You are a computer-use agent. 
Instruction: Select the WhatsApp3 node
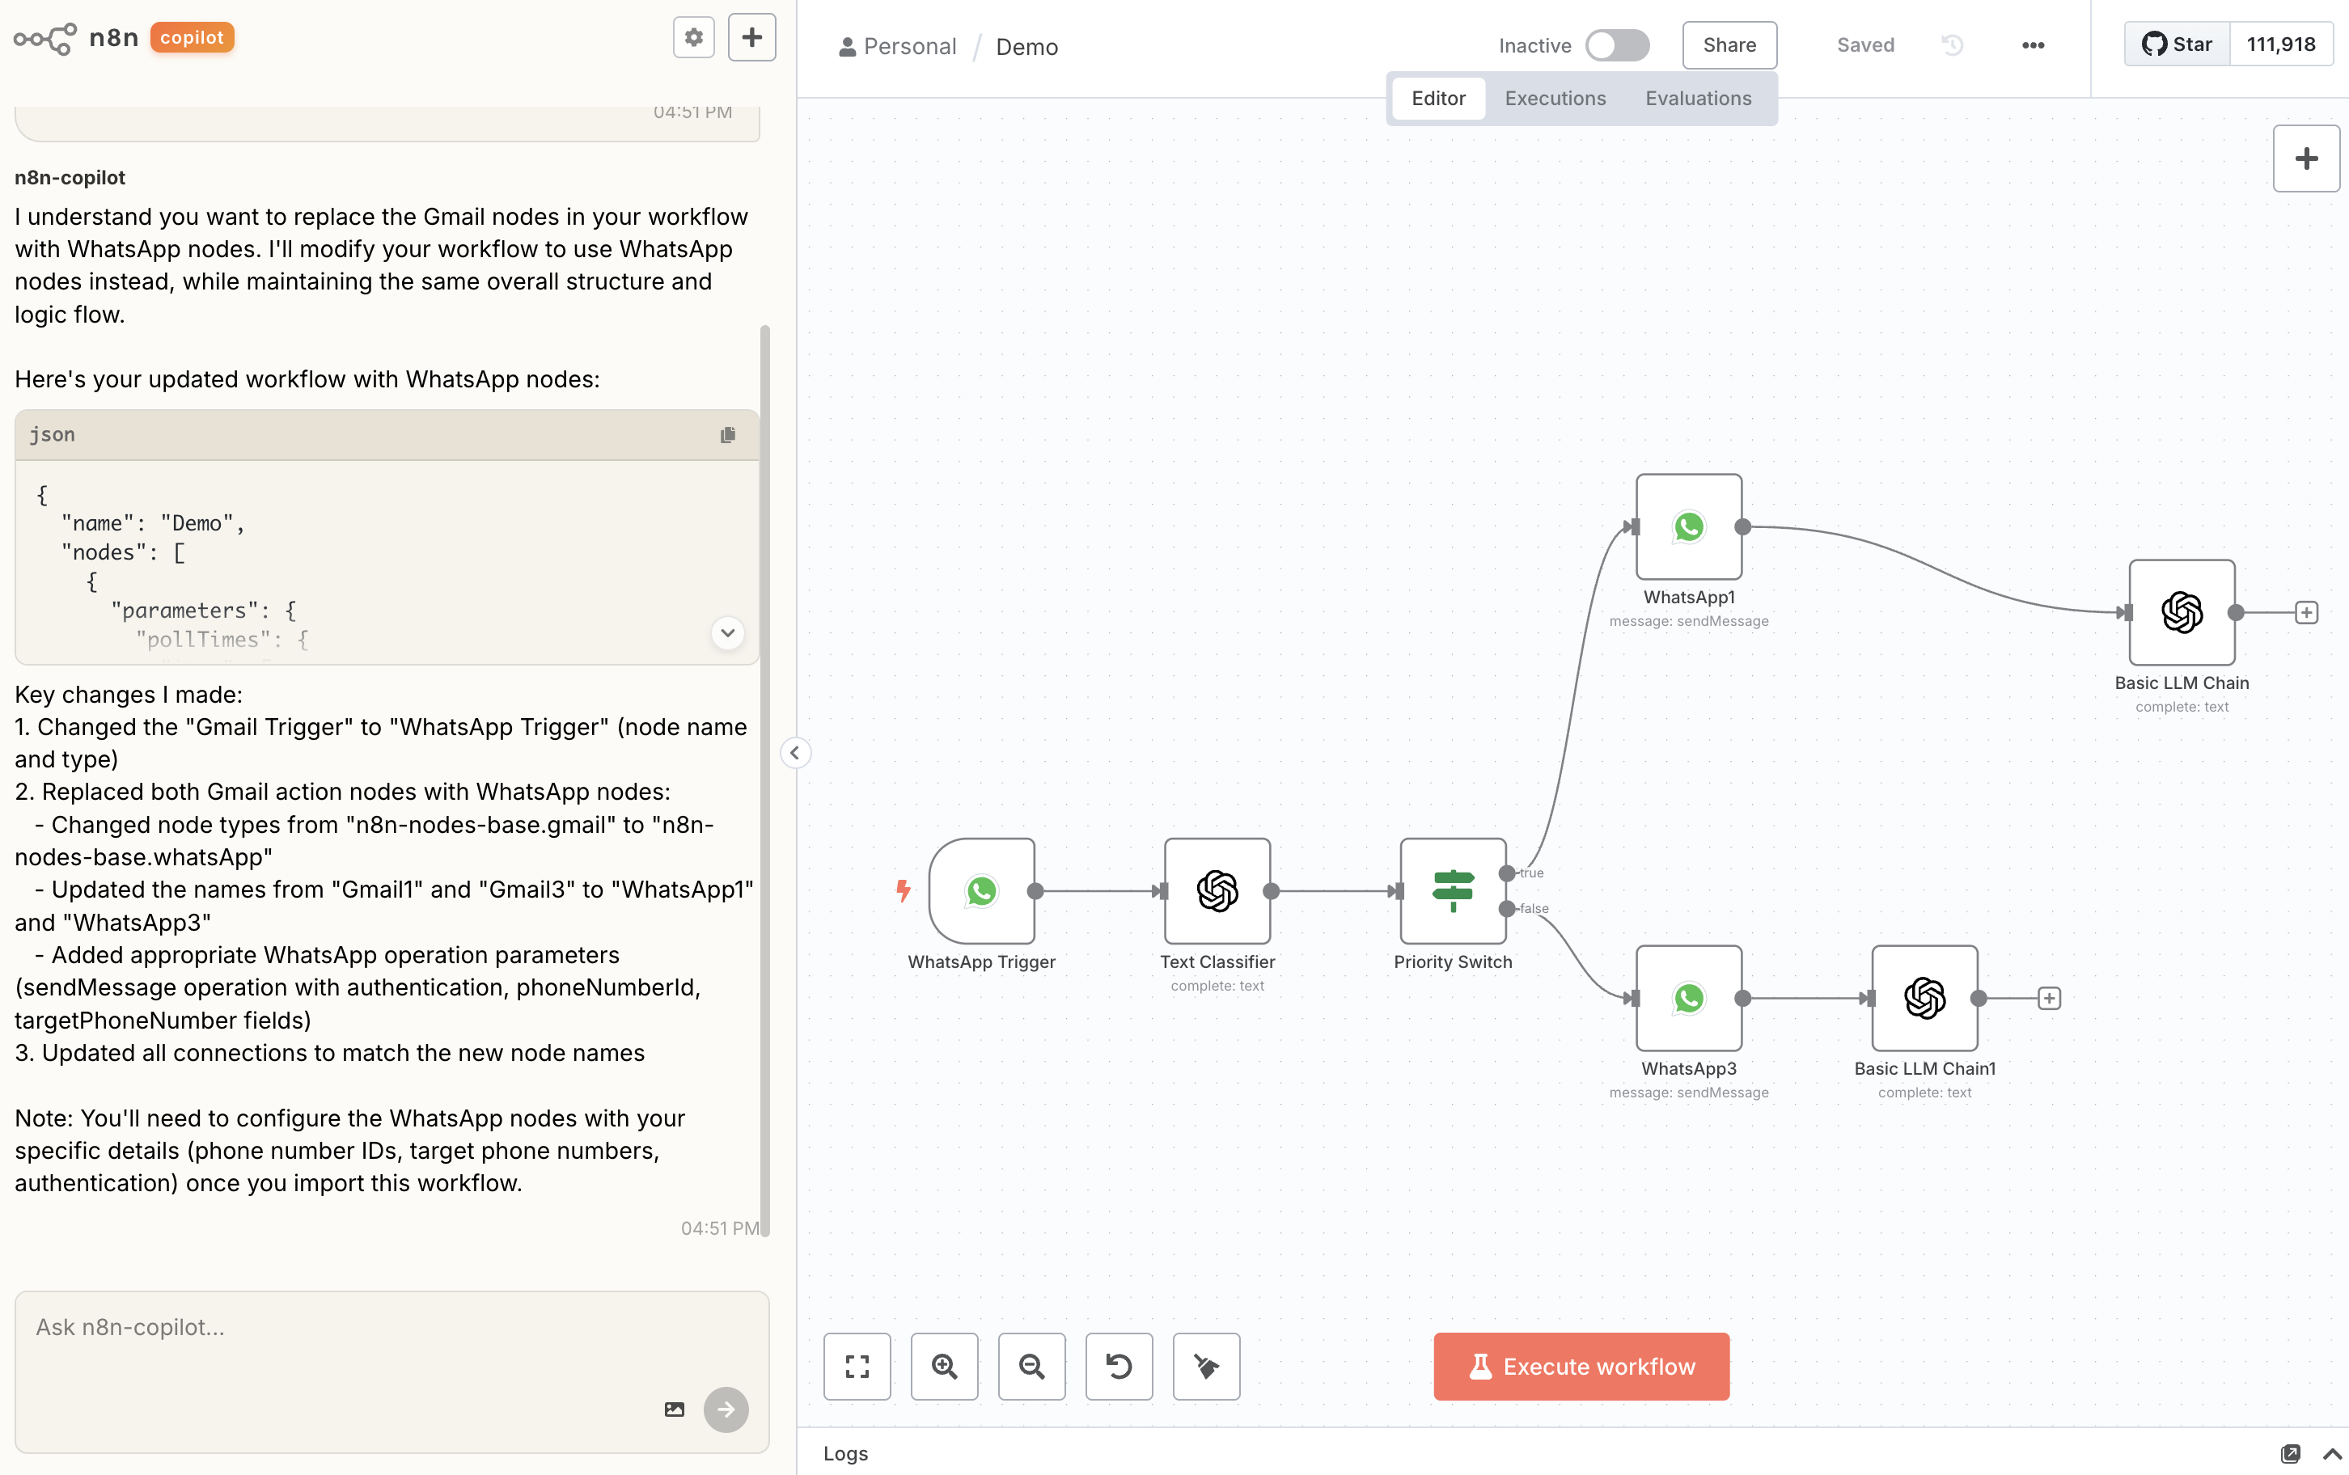[1690, 998]
